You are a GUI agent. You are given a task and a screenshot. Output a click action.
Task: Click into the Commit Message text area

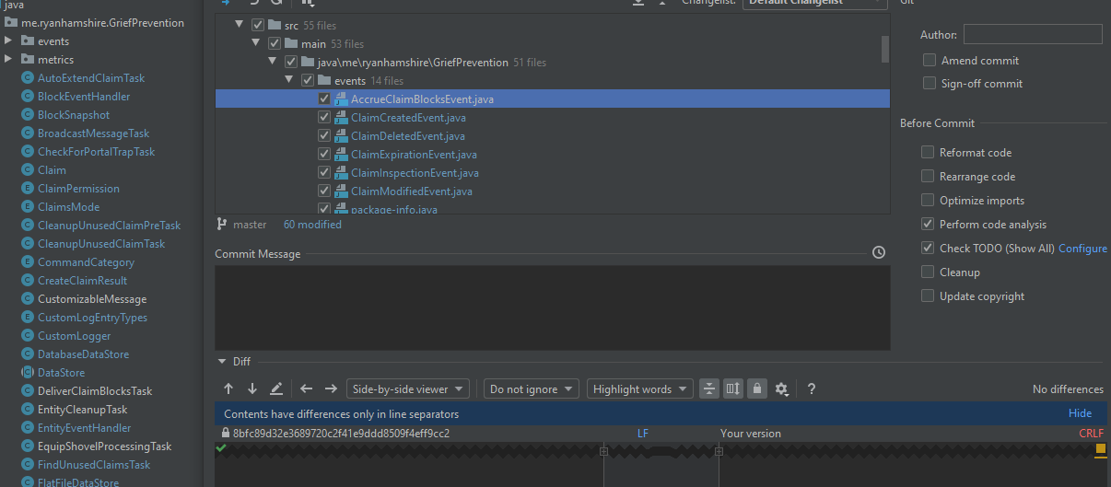(x=553, y=308)
